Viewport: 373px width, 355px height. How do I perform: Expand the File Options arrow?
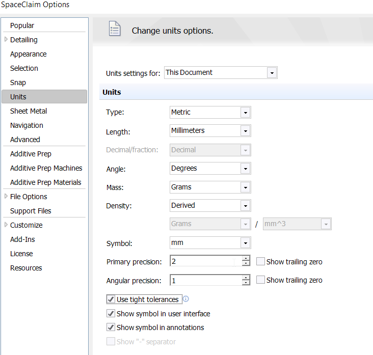6,197
